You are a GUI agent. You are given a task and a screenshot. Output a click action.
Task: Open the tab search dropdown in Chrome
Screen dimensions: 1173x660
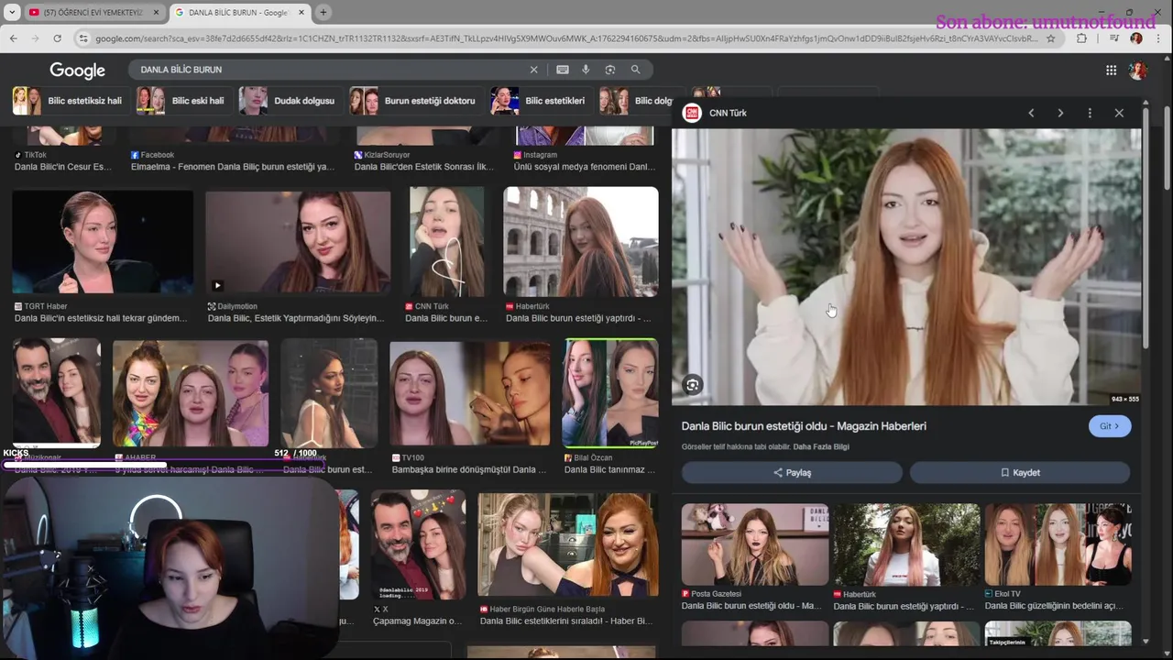[x=12, y=12]
